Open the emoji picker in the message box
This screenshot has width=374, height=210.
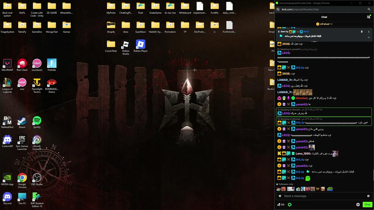(x=368, y=196)
